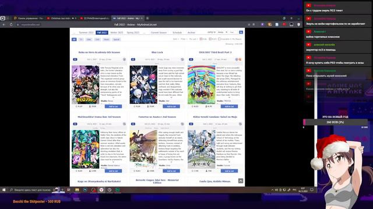Image resolution: width=373 pixels, height=209 pixels.
Task: Click video icon on Blue Lock card
Action: (133, 59)
